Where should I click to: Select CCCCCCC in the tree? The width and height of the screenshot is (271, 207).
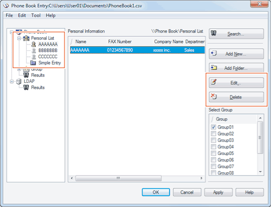[48, 57]
